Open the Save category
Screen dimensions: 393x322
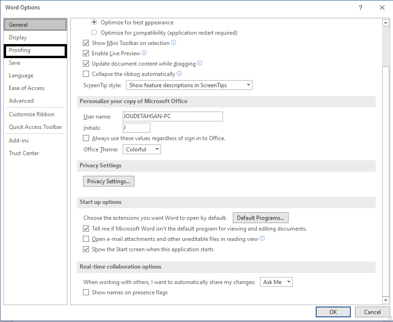(35, 63)
